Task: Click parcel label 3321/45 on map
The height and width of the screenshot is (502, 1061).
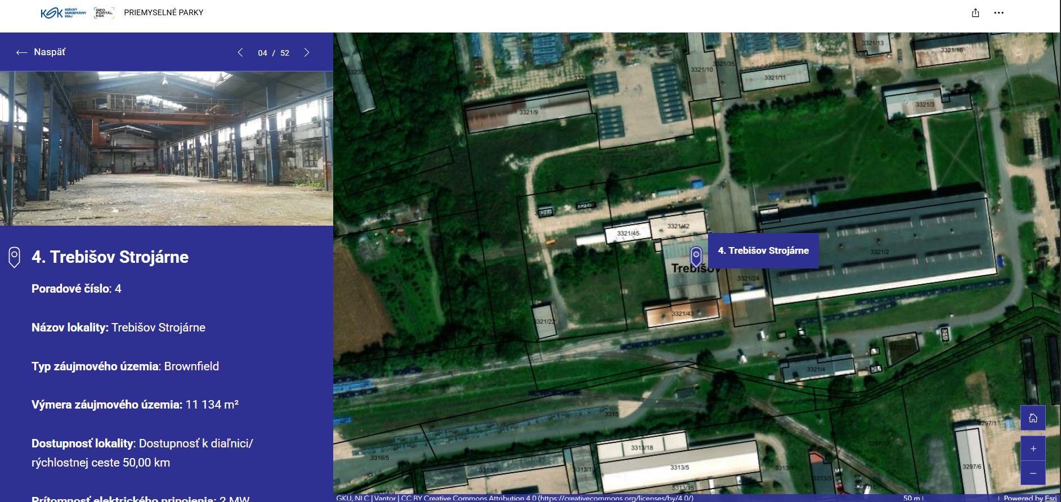Action: (x=628, y=234)
